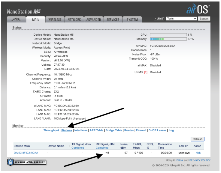Click RX Signal Combined link
This screenshot has width=221, height=173.
pos(102,148)
